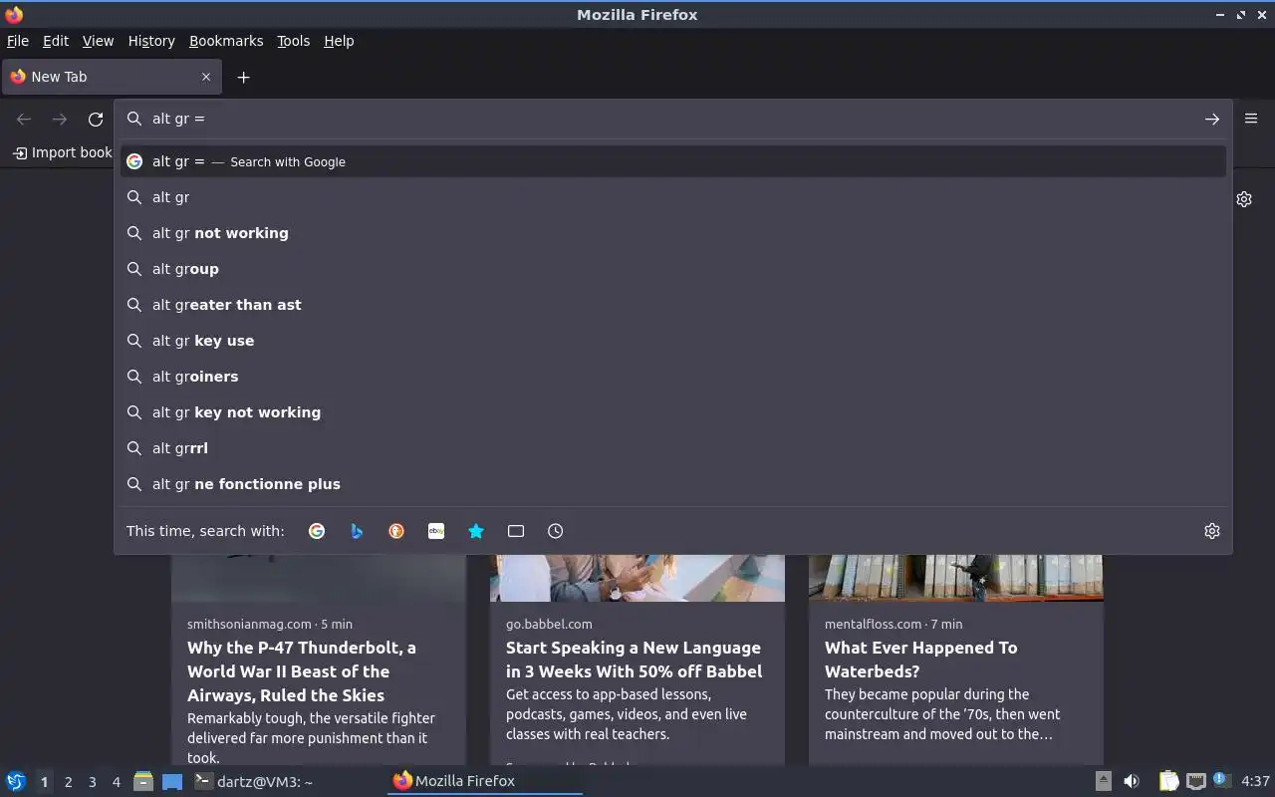Open What Ever Happened To Waterbeds article

[921, 660]
